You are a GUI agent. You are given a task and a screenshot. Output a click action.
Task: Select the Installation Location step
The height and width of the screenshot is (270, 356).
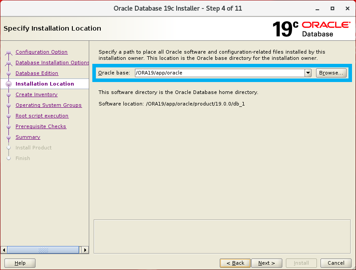click(45, 84)
